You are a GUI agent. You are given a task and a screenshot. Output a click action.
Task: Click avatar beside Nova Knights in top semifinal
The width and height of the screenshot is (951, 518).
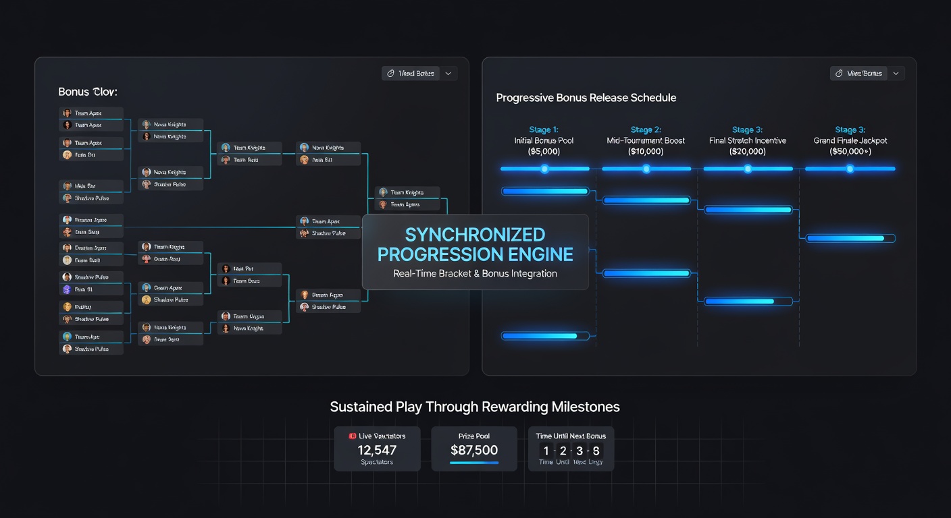coord(305,148)
